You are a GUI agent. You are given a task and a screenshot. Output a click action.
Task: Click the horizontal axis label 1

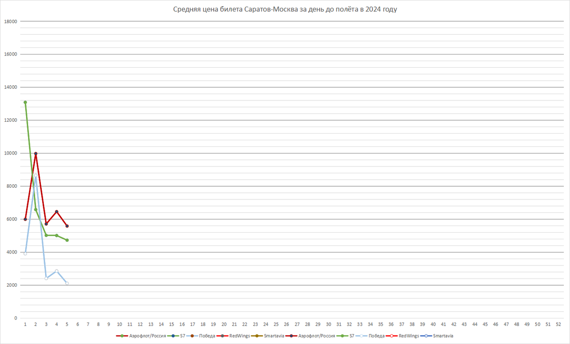pyautogui.click(x=25, y=325)
